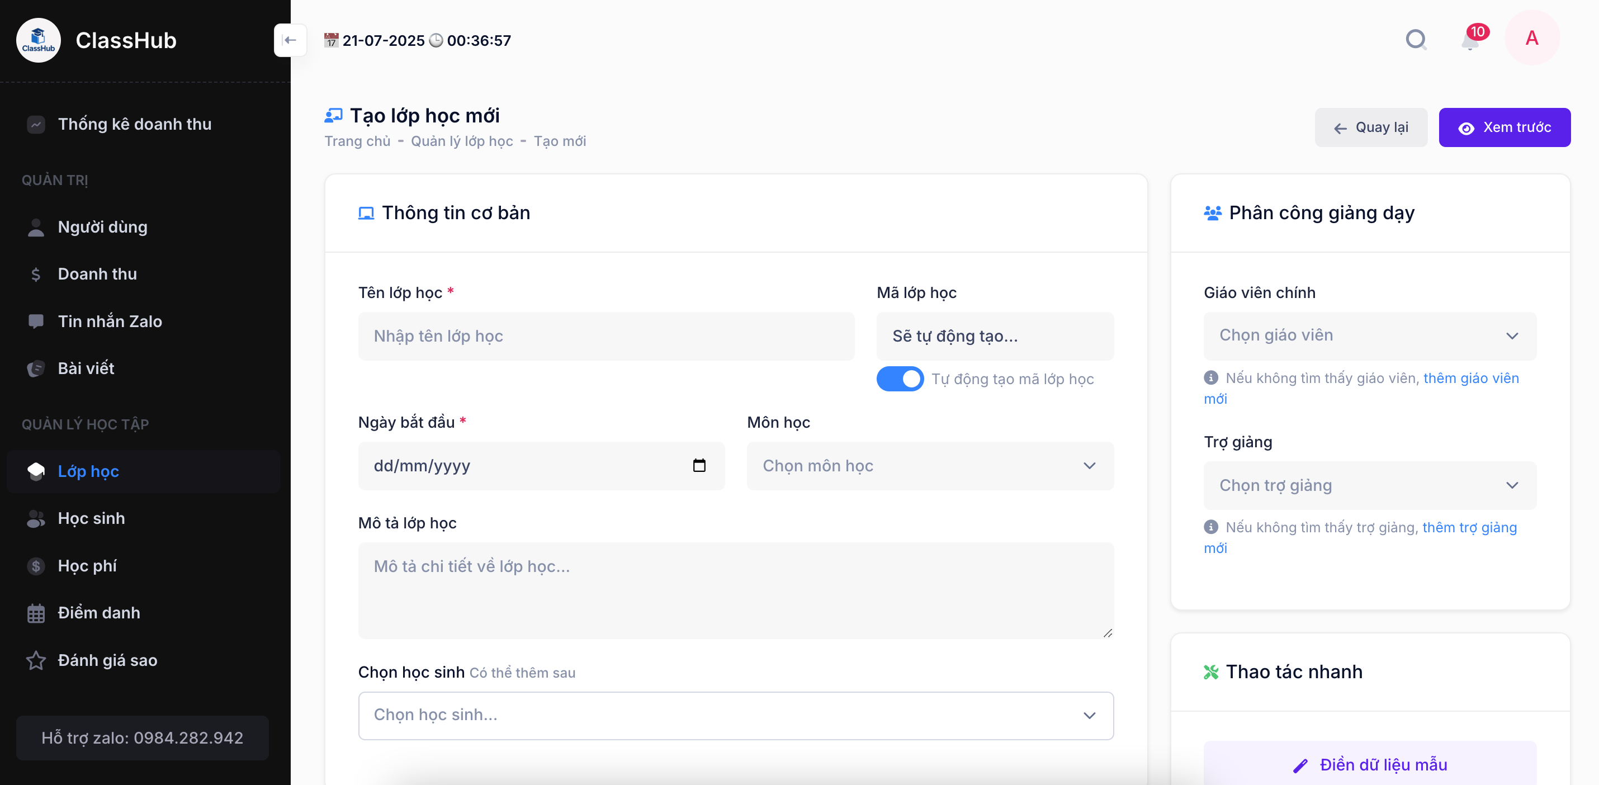The height and width of the screenshot is (785, 1599).
Task: Open the user avatar A menu
Action: pos(1531,39)
